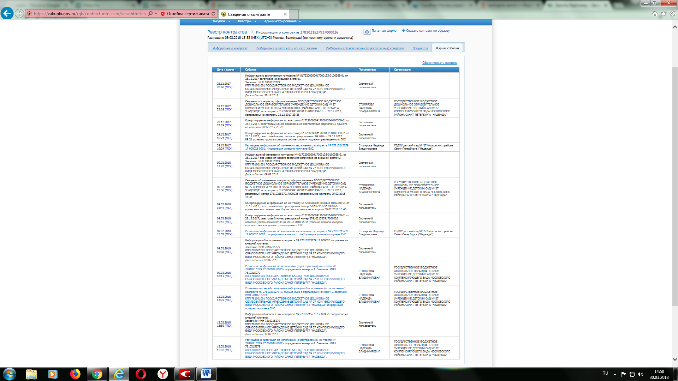
Task: Switch to Google Chrome in taskbar
Action: [x=97, y=374]
